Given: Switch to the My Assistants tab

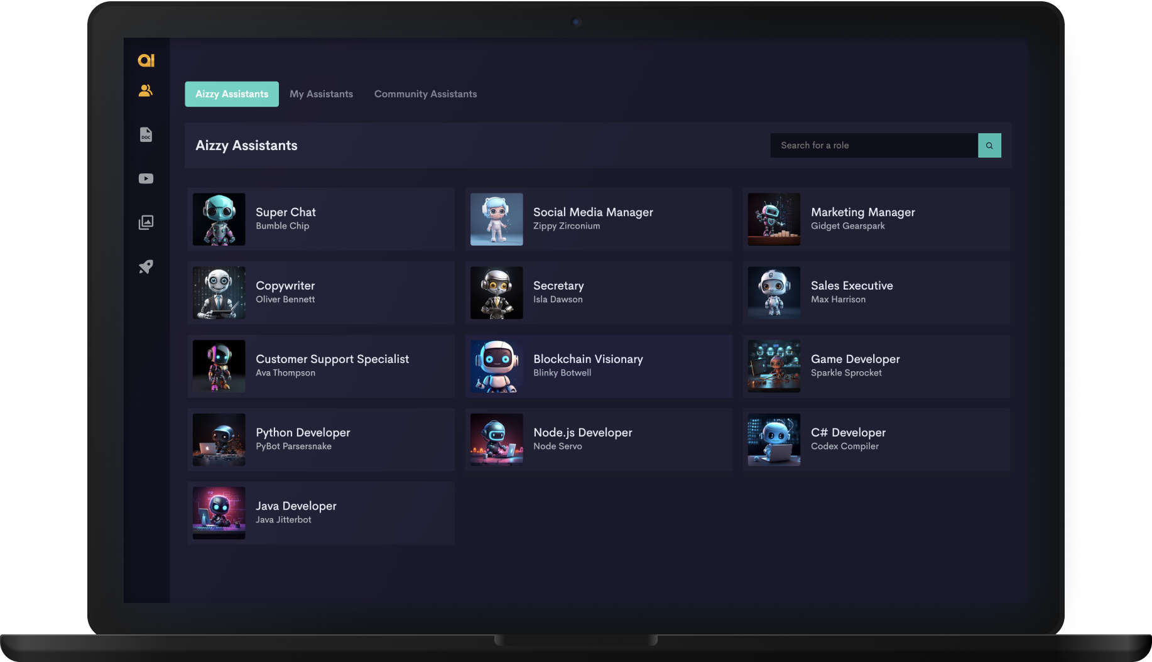Looking at the screenshot, I should tap(321, 94).
